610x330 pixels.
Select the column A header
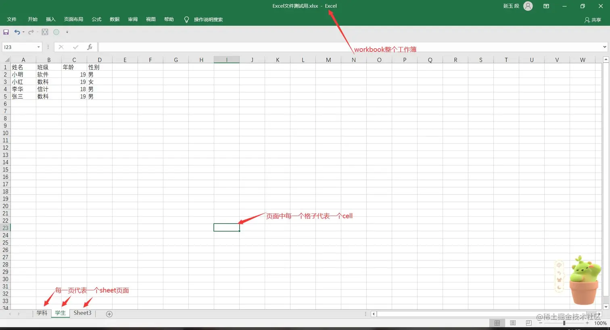pyautogui.click(x=23, y=60)
